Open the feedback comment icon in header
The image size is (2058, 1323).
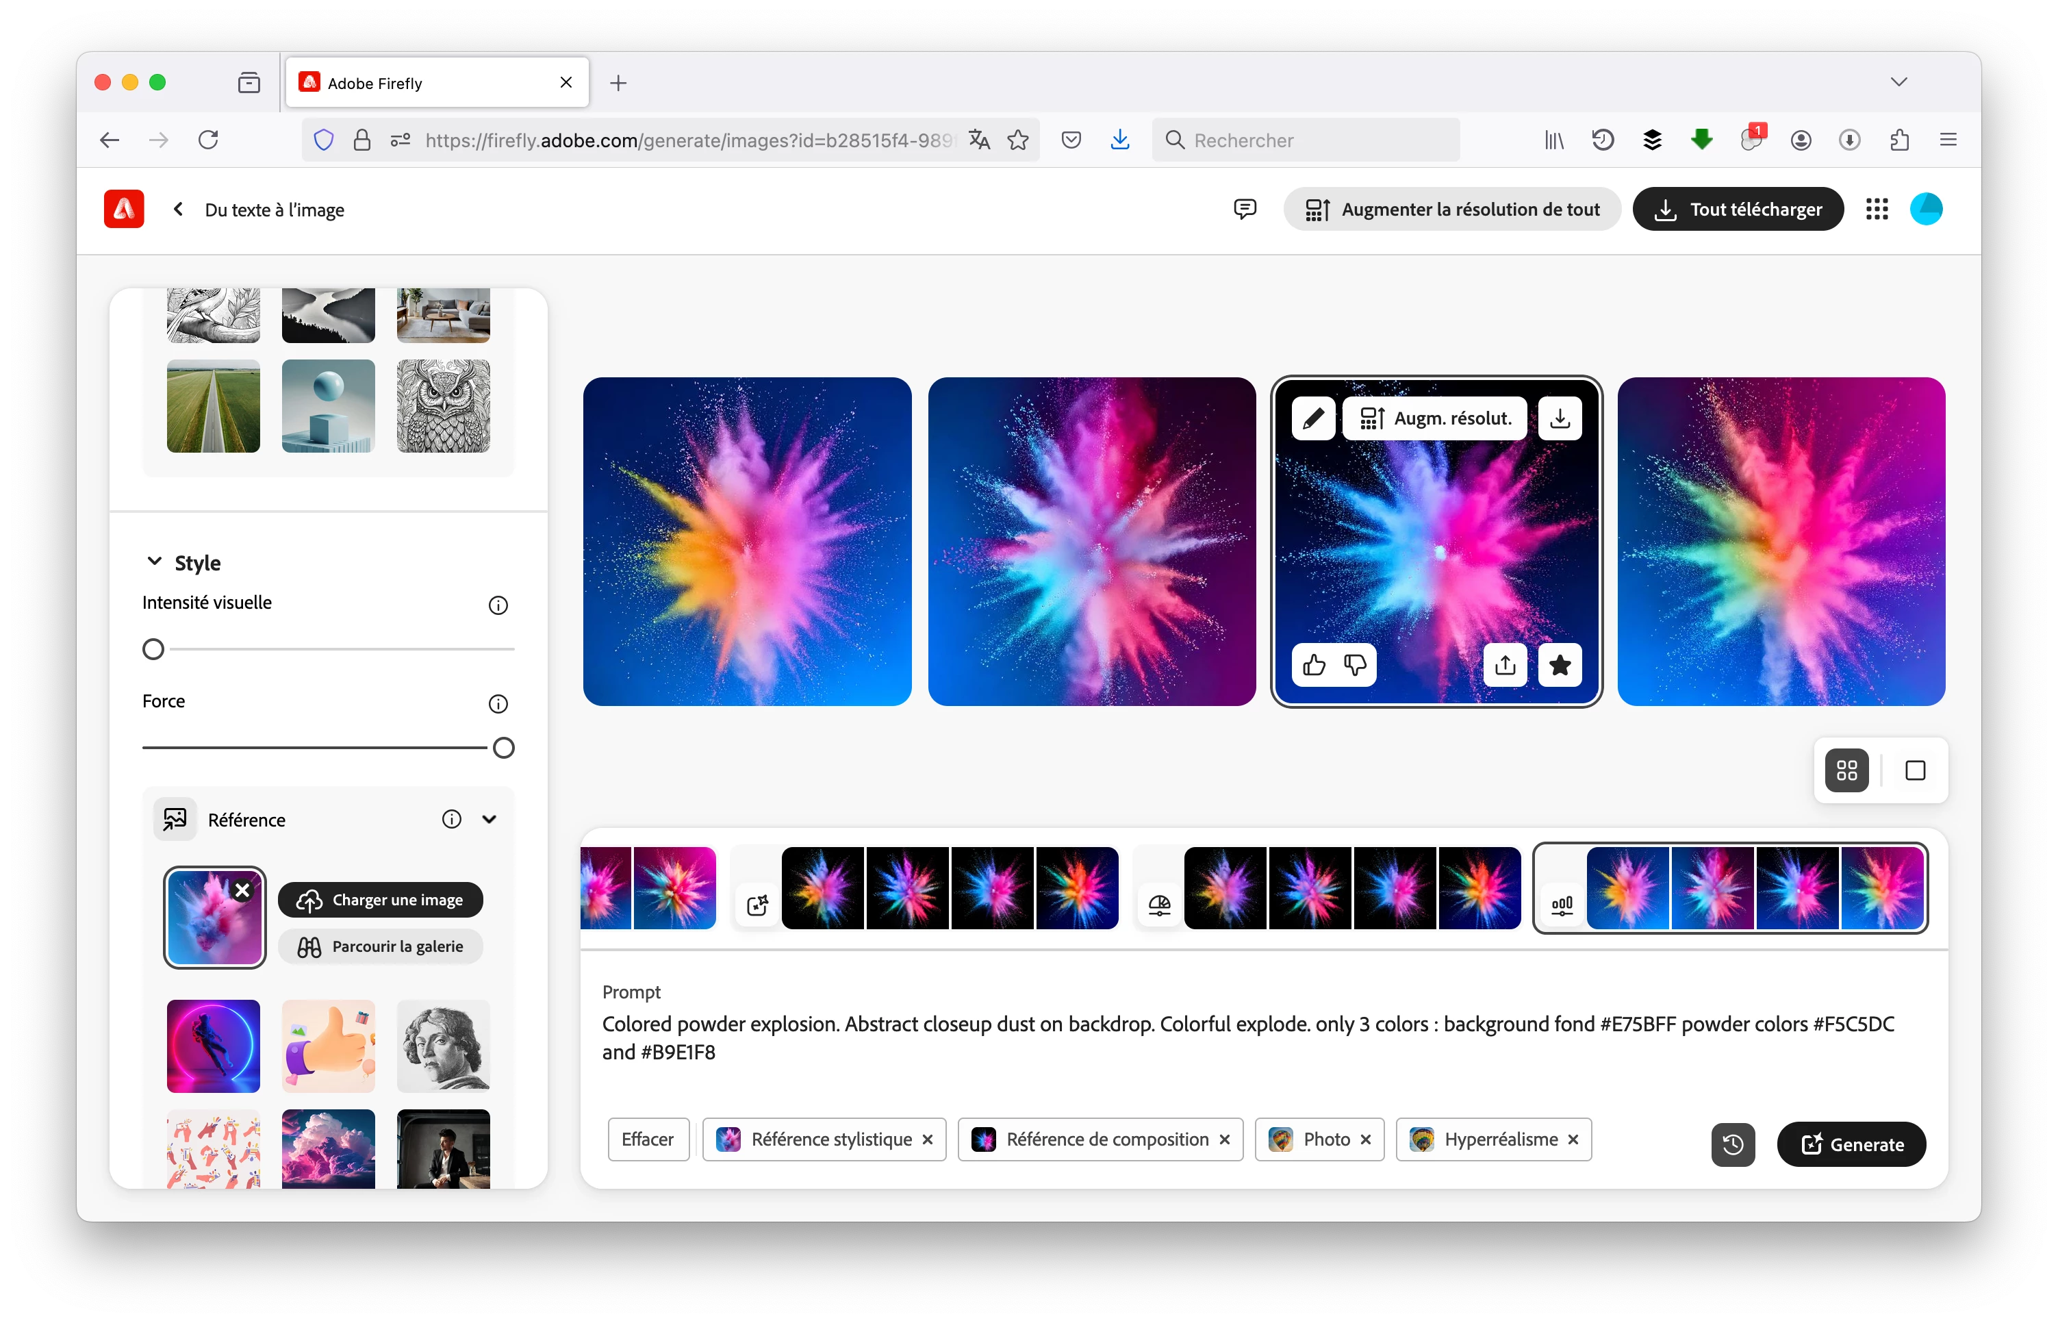coord(1245,209)
